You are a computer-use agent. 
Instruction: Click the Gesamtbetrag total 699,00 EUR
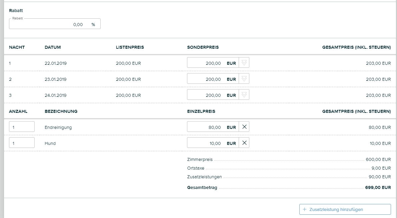click(378, 188)
